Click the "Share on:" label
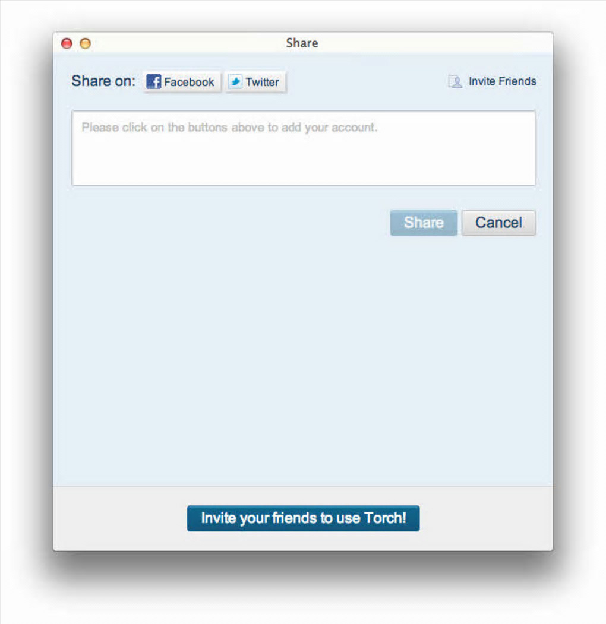Viewport: 606px width, 624px height. coord(103,81)
